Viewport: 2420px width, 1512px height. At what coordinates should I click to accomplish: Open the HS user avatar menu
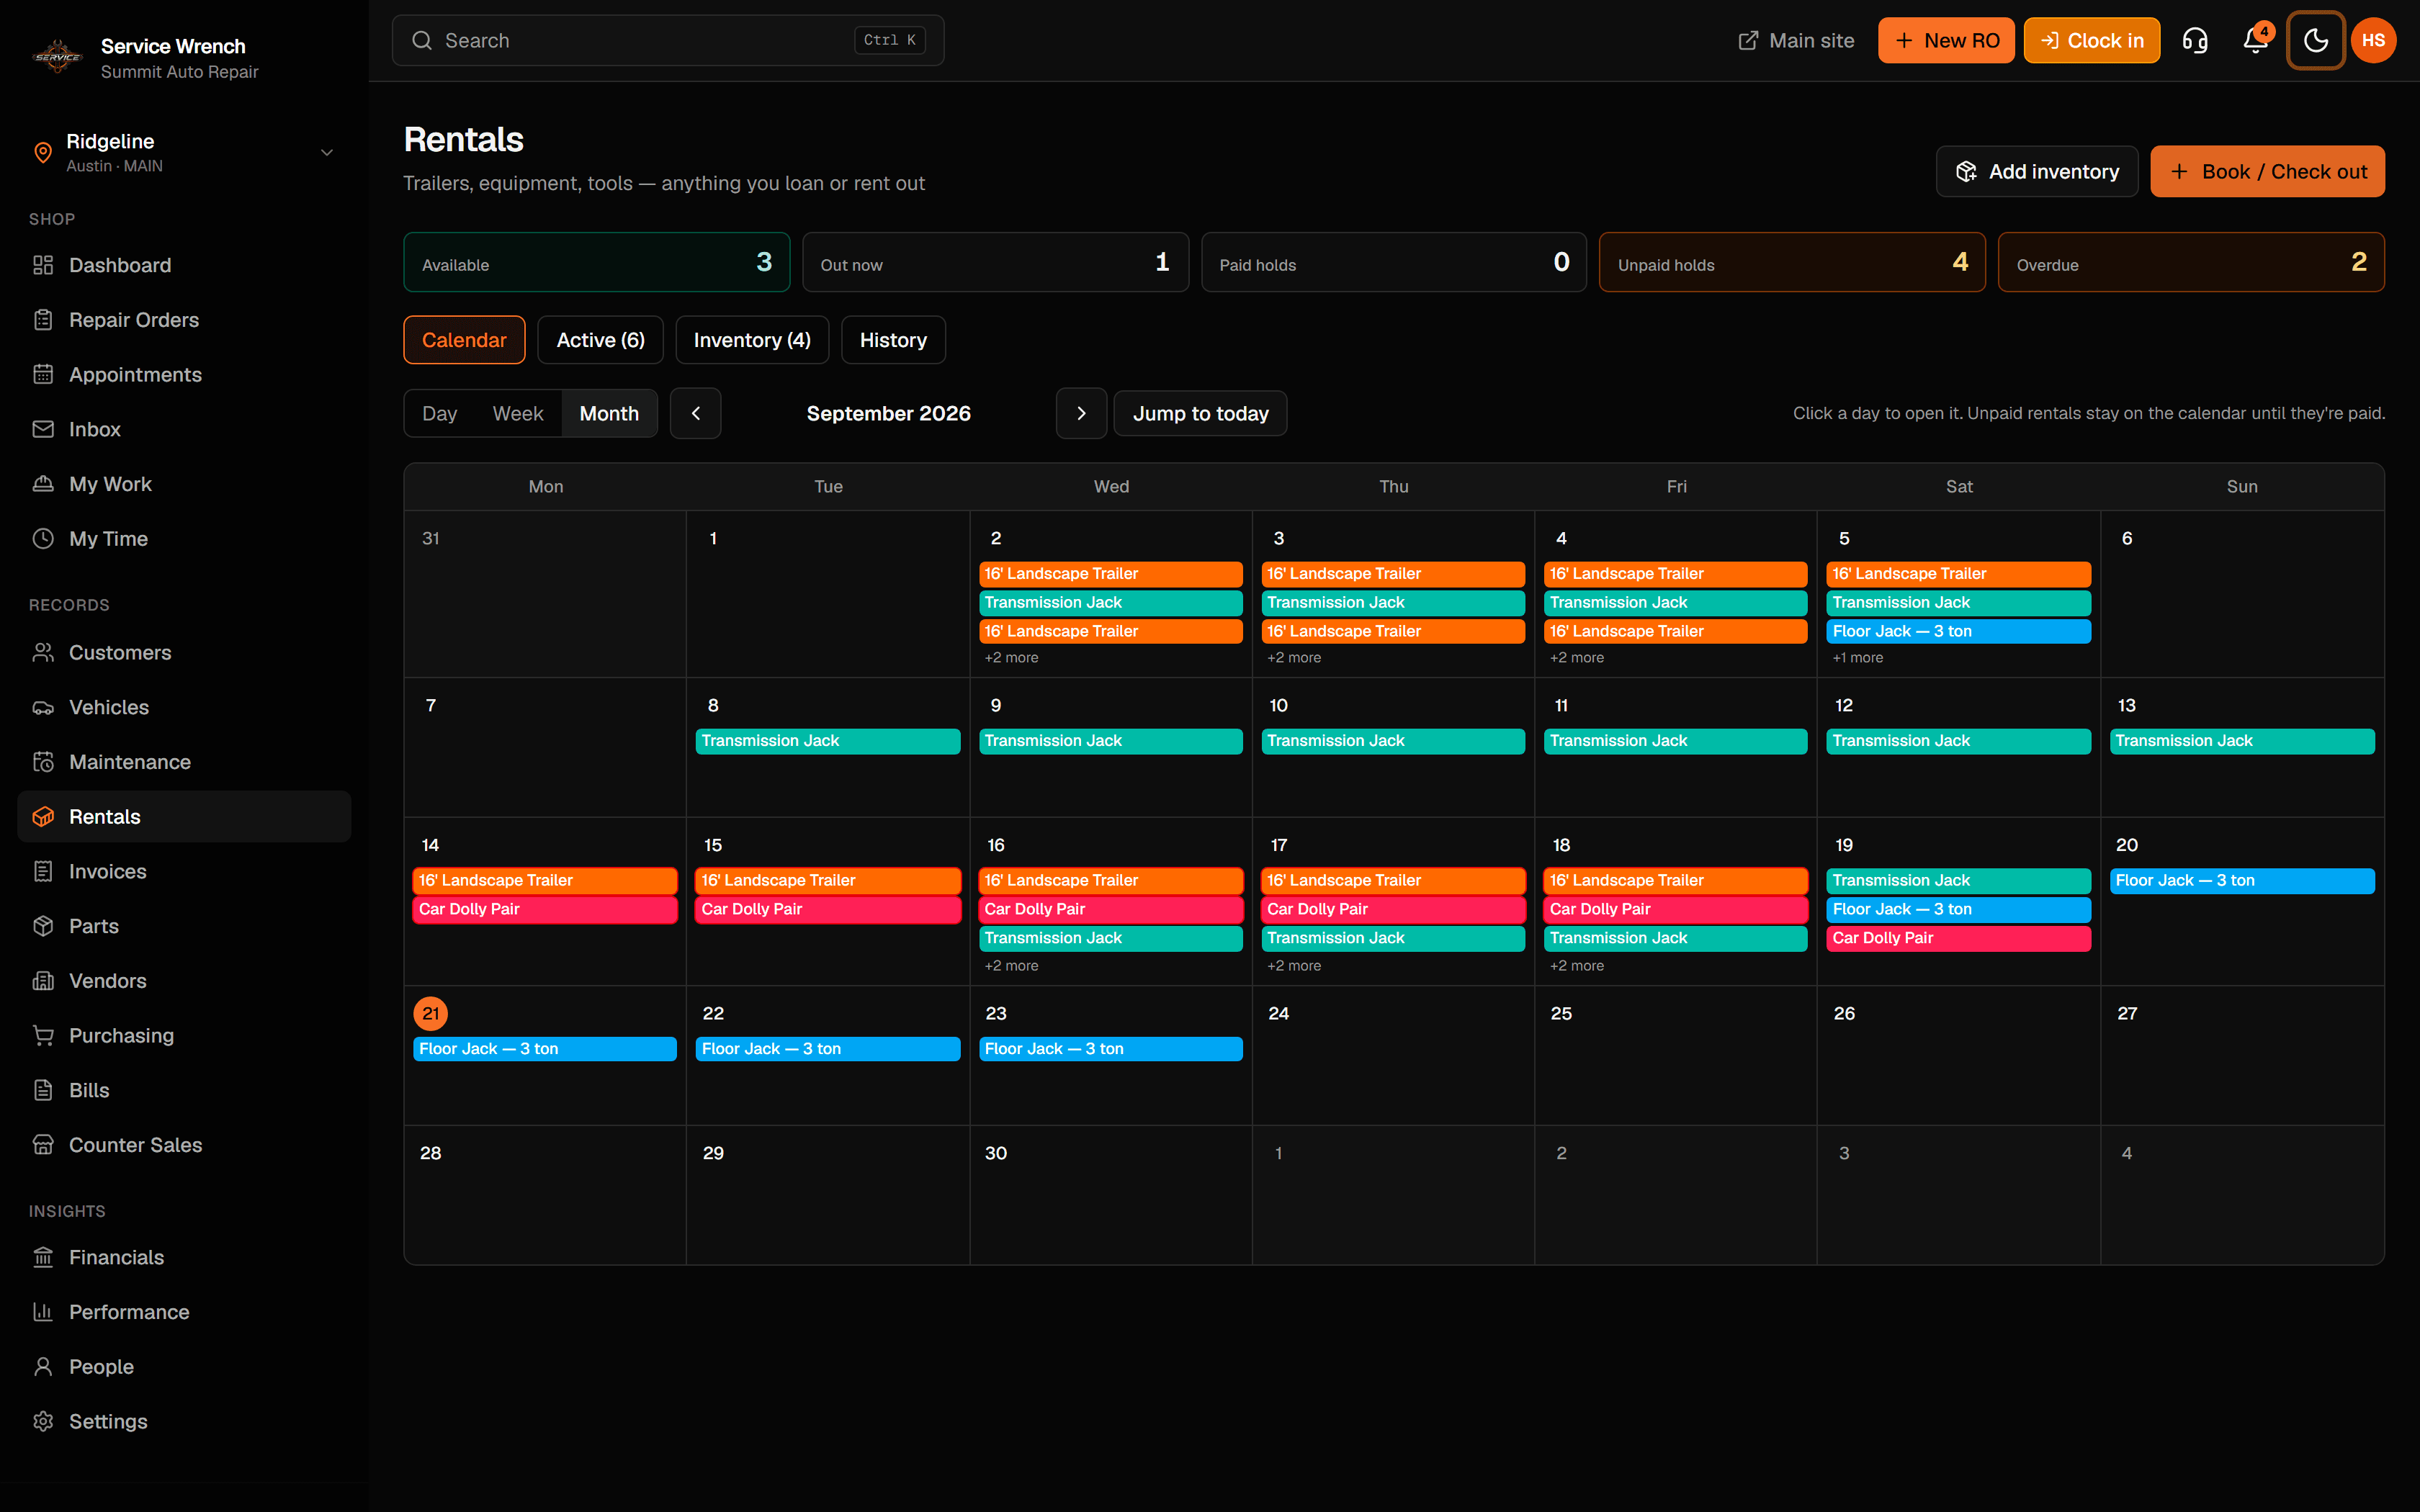point(2373,40)
